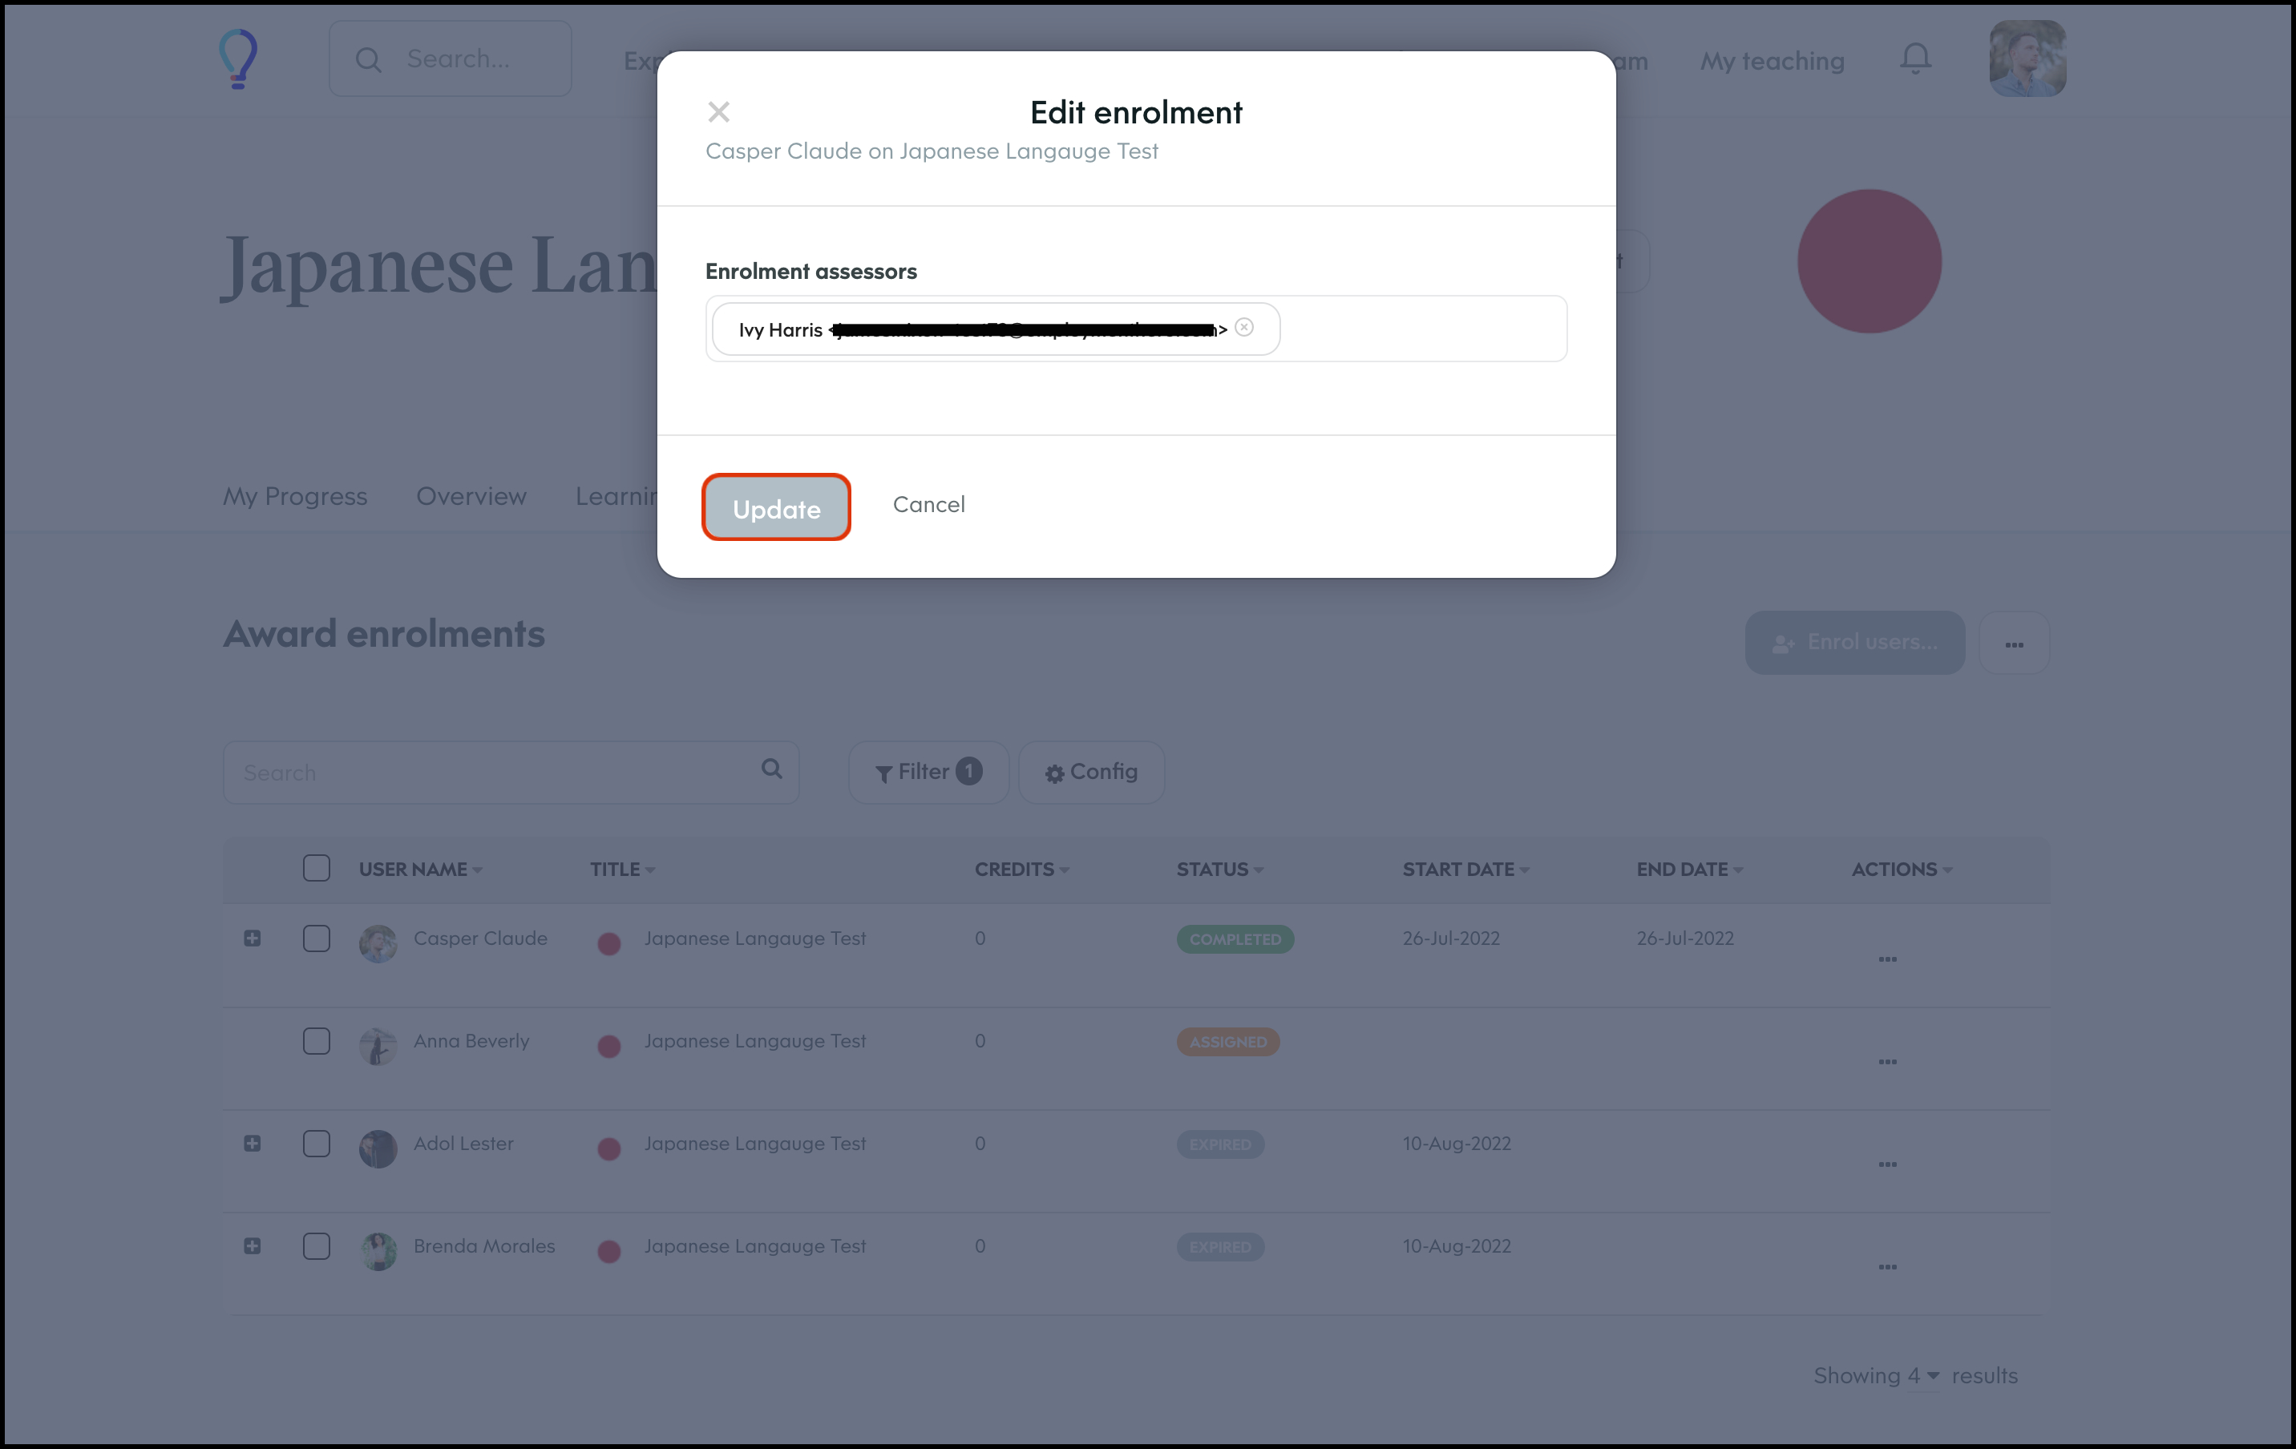The width and height of the screenshot is (2296, 1449).
Task: Expand the Adol Lester row
Action: click(252, 1143)
